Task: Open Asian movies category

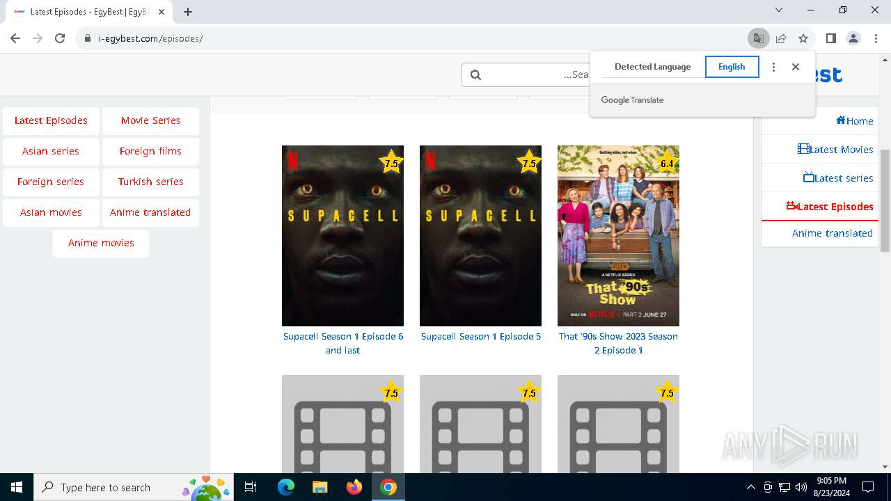Action: point(51,212)
